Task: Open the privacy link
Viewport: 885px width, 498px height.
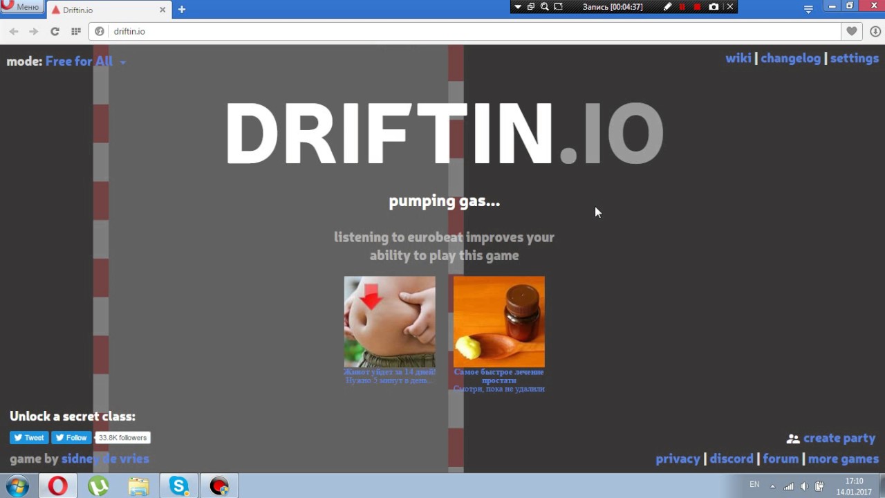Action: click(x=678, y=459)
